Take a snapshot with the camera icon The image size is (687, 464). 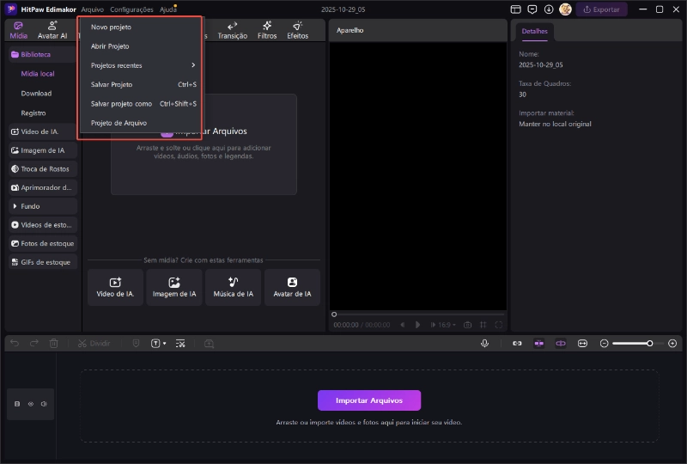tap(467, 325)
